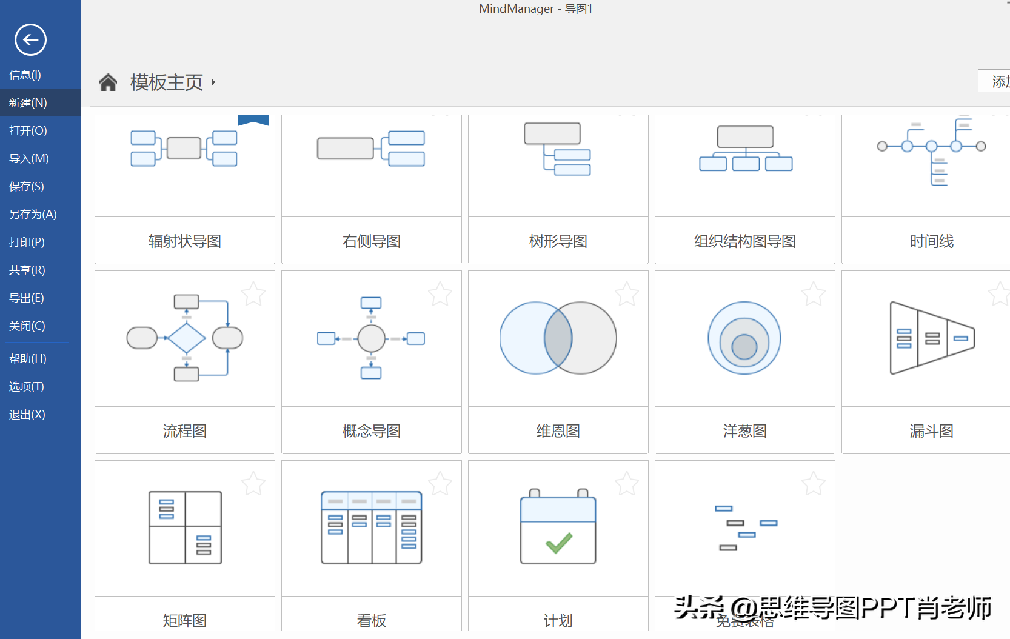
Task: Star the schedule template next to 计划
Action: (x=814, y=484)
